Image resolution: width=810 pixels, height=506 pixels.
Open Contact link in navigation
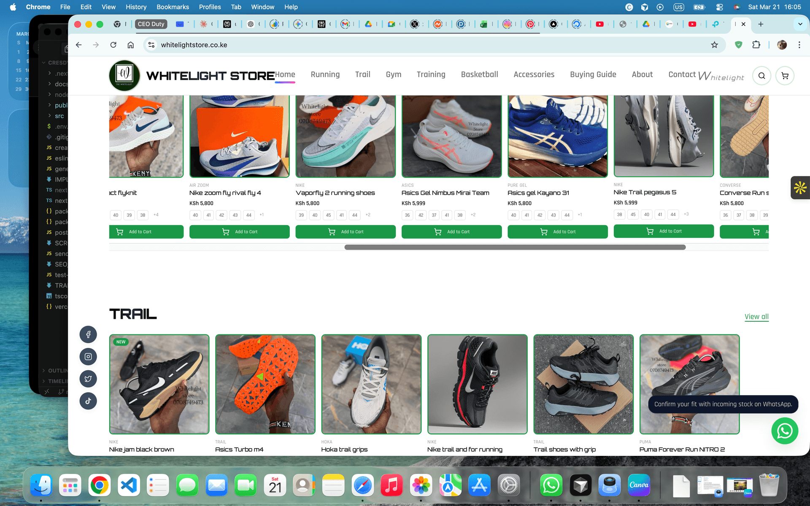click(x=682, y=75)
